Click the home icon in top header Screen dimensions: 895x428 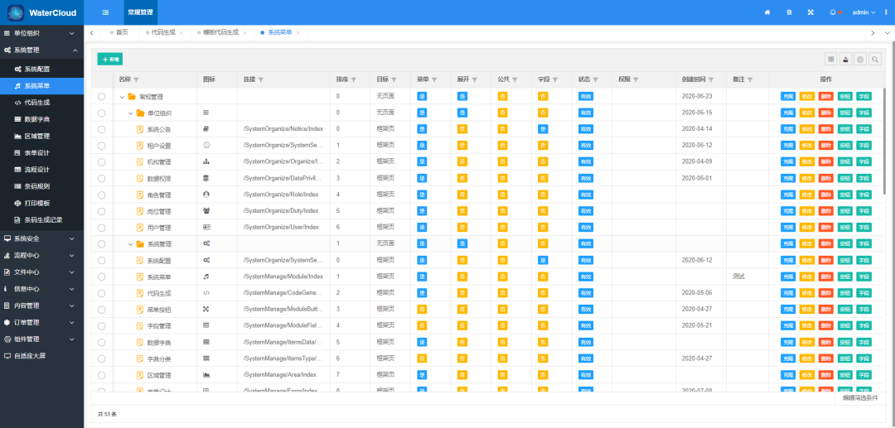(x=767, y=12)
